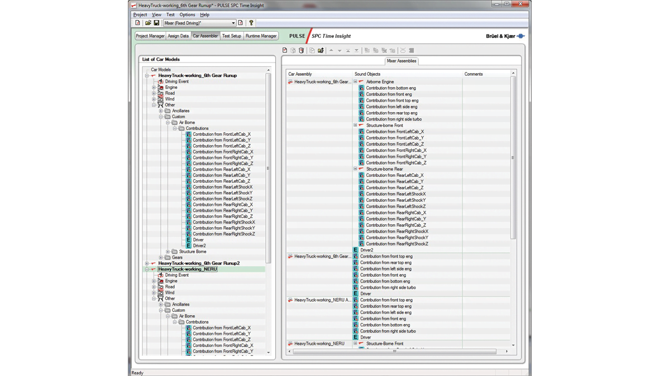Collapse the Airborne Engine group

tap(355, 81)
